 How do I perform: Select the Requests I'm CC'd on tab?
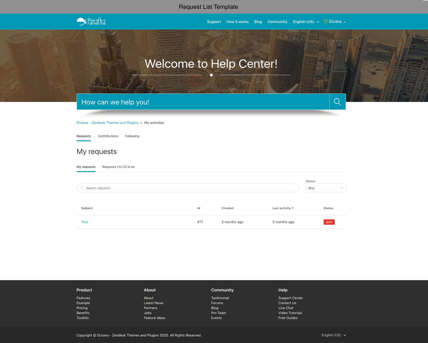click(118, 167)
